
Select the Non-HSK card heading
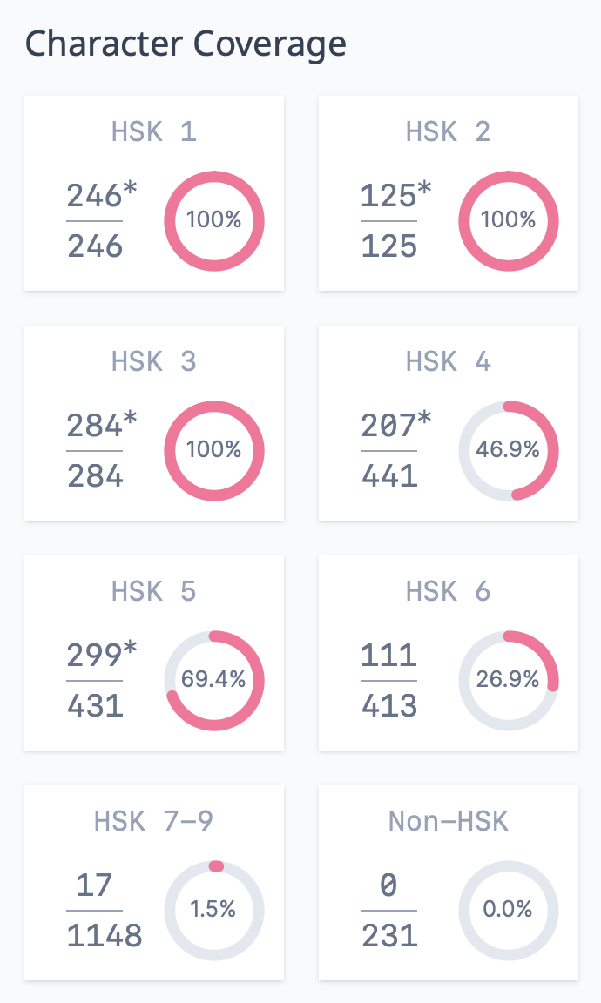tap(448, 821)
